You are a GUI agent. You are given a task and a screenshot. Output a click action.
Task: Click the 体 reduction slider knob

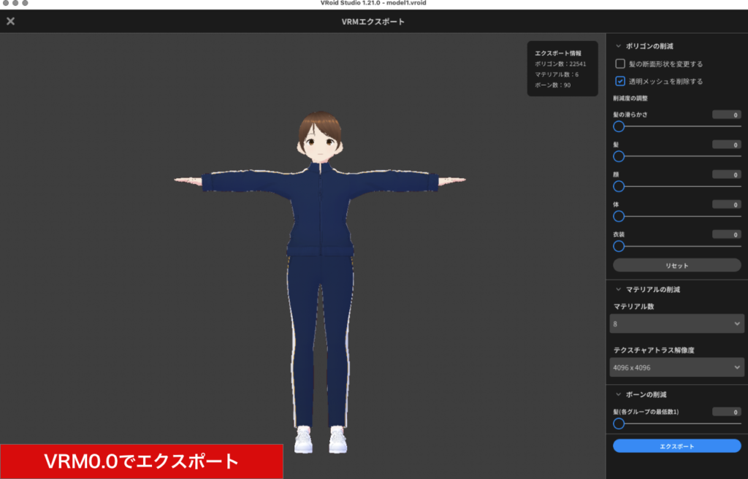619,216
